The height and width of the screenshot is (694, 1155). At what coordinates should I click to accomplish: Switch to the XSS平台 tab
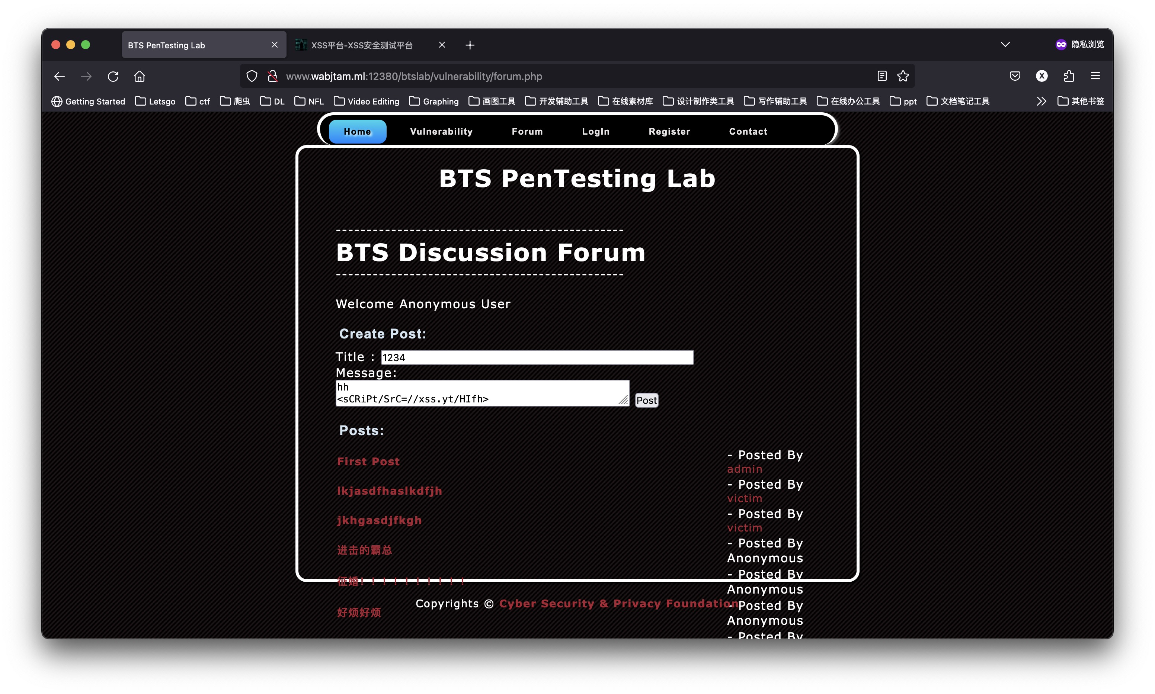coord(362,45)
